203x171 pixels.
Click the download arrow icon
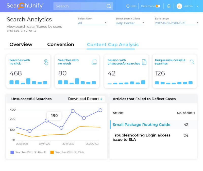point(101,99)
